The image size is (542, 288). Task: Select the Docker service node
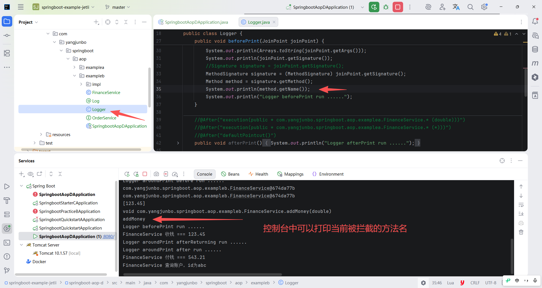[x=39, y=261]
